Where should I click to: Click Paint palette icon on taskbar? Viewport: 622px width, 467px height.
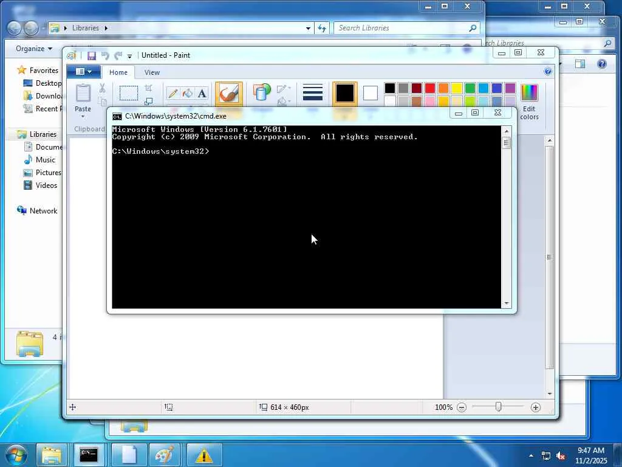[x=164, y=455]
